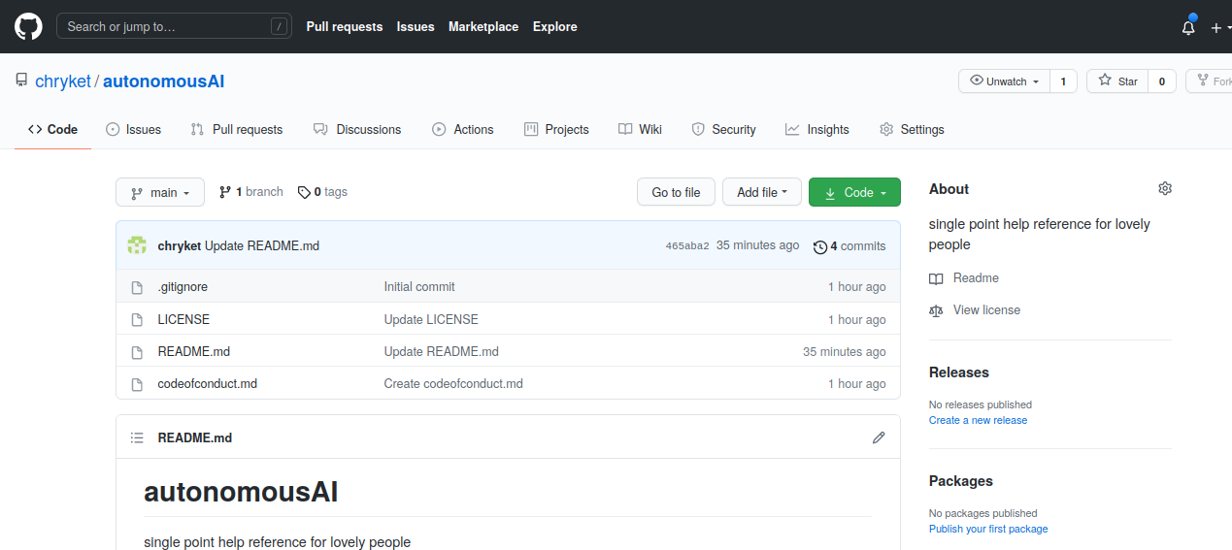Click Go to file button

coord(676,192)
